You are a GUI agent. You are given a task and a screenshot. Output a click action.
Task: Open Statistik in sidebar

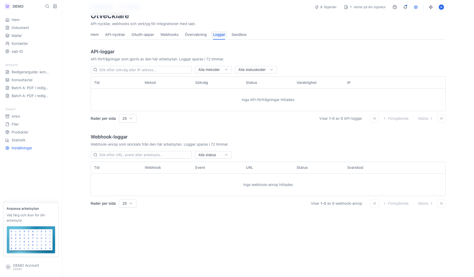pyautogui.click(x=31, y=140)
